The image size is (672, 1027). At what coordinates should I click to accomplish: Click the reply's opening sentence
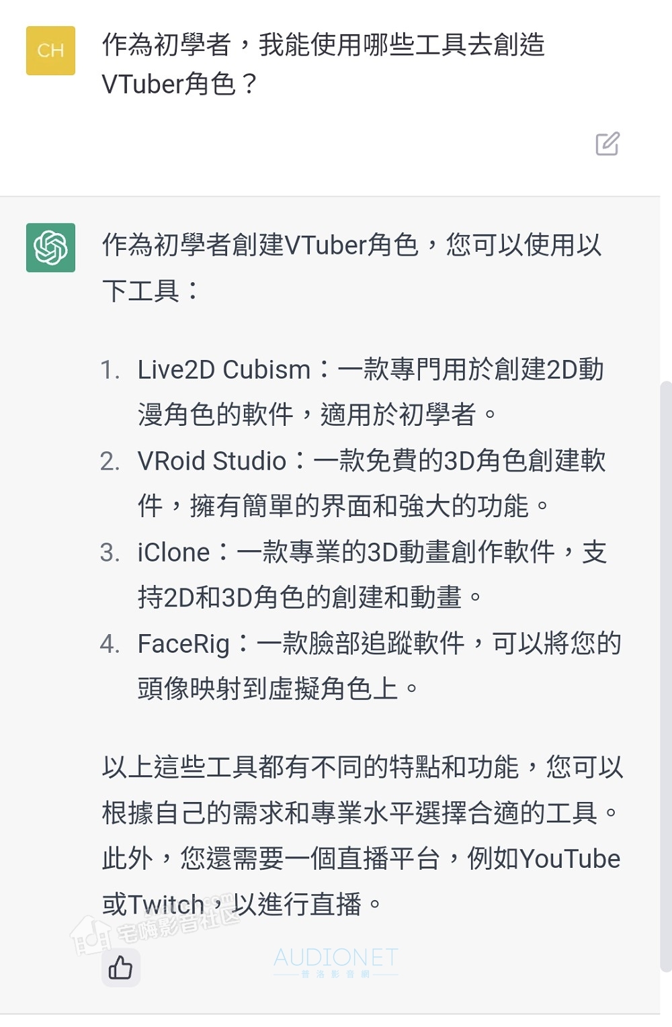pyautogui.click(x=351, y=267)
